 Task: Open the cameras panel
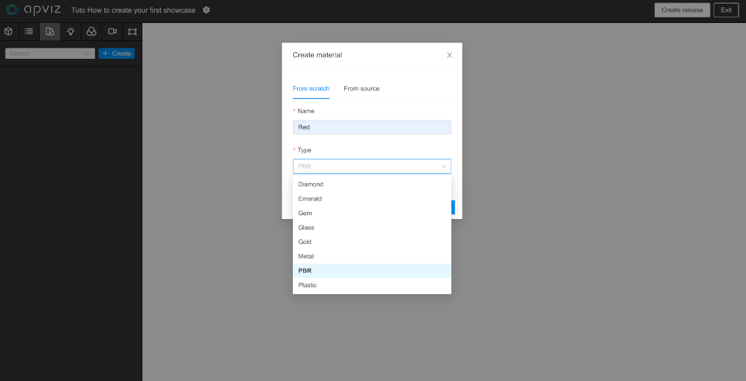[x=112, y=32]
